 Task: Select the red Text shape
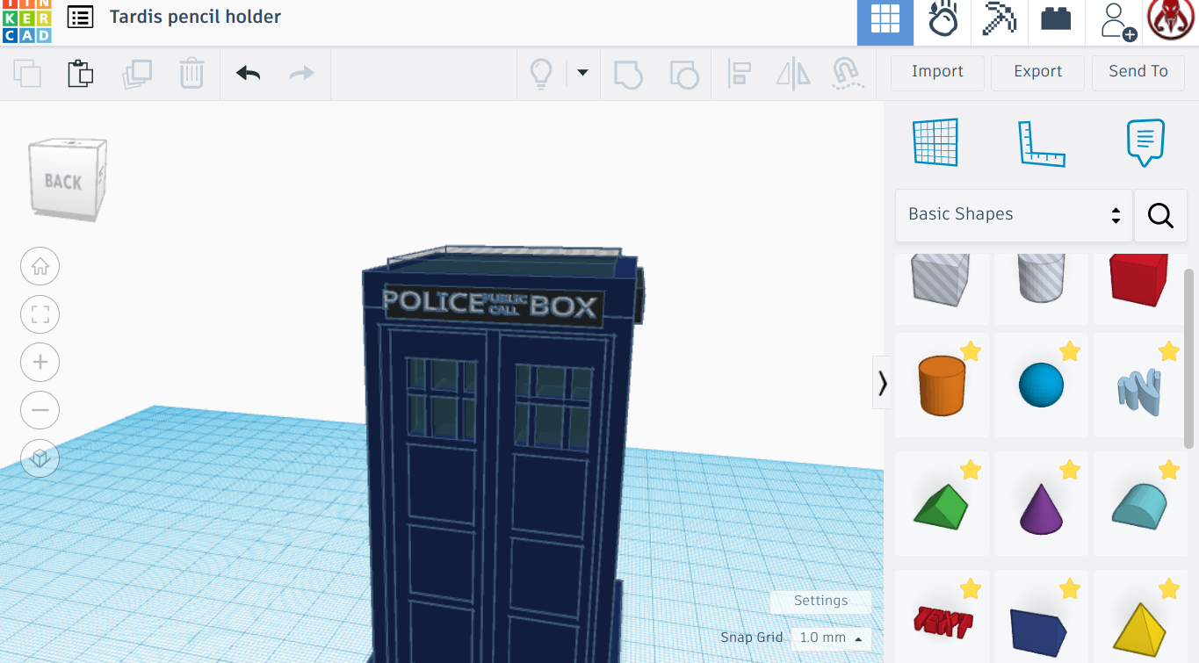(x=941, y=621)
